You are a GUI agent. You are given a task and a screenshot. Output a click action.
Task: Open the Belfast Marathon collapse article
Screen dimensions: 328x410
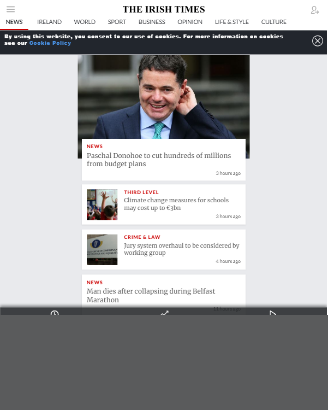pyautogui.click(x=151, y=296)
